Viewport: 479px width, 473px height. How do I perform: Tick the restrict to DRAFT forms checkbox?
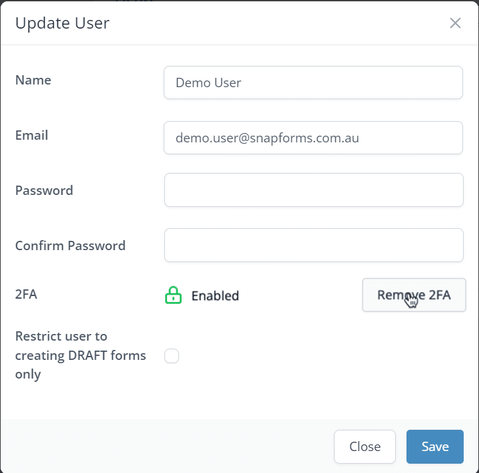pos(172,356)
